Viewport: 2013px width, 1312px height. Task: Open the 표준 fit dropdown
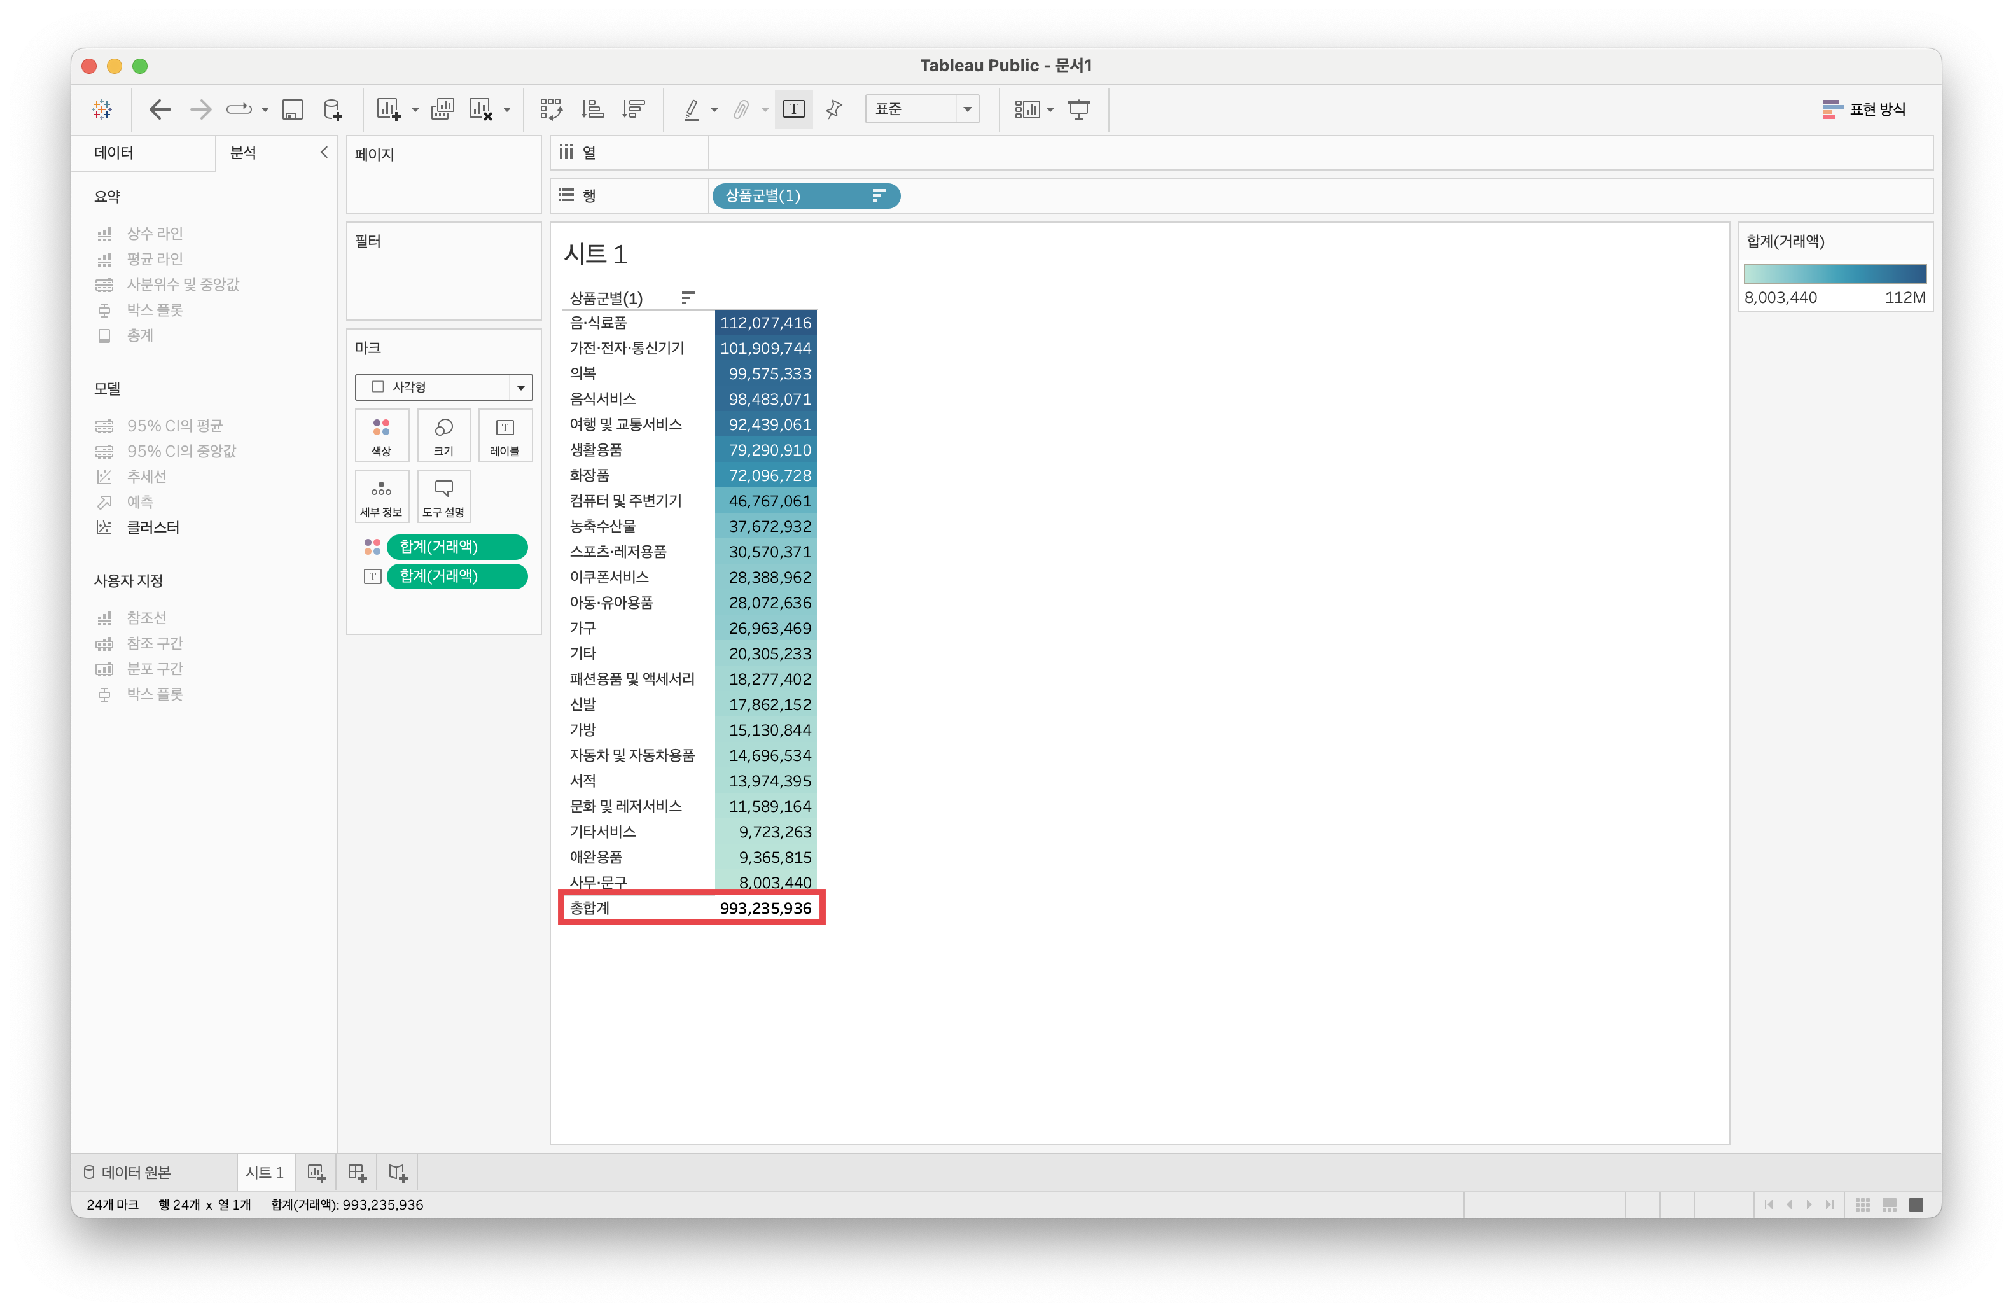(x=921, y=109)
